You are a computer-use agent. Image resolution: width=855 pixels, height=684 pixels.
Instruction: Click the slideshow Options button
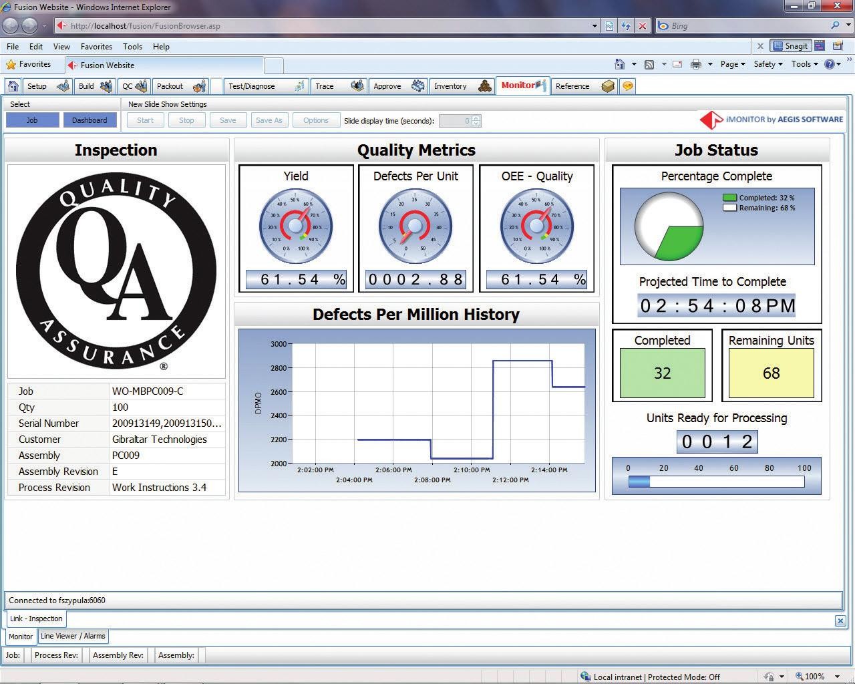(x=316, y=120)
